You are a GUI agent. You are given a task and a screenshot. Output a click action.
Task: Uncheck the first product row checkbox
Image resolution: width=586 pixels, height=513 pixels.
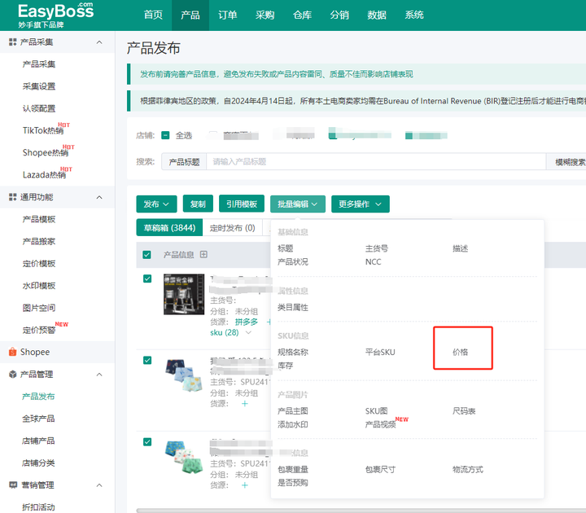point(147,278)
